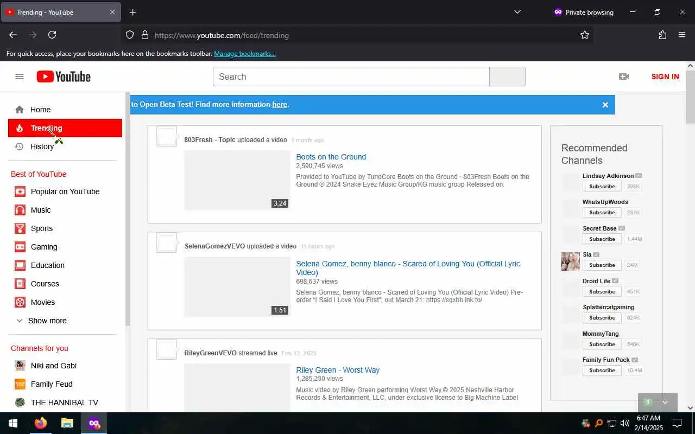Open Boots on the Ground video

[x=331, y=157]
